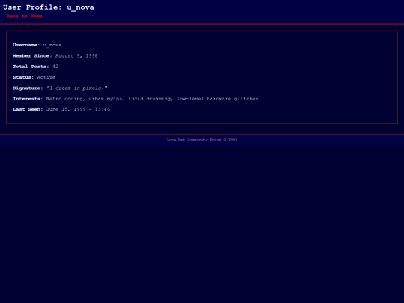Select the timestamp June 15, 1999 - 13:46
This screenshot has width=404, height=303.
[x=78, y=109]
